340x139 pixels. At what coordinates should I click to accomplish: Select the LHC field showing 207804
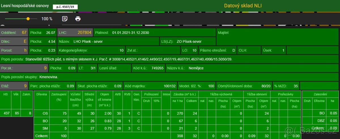point(75,33)
